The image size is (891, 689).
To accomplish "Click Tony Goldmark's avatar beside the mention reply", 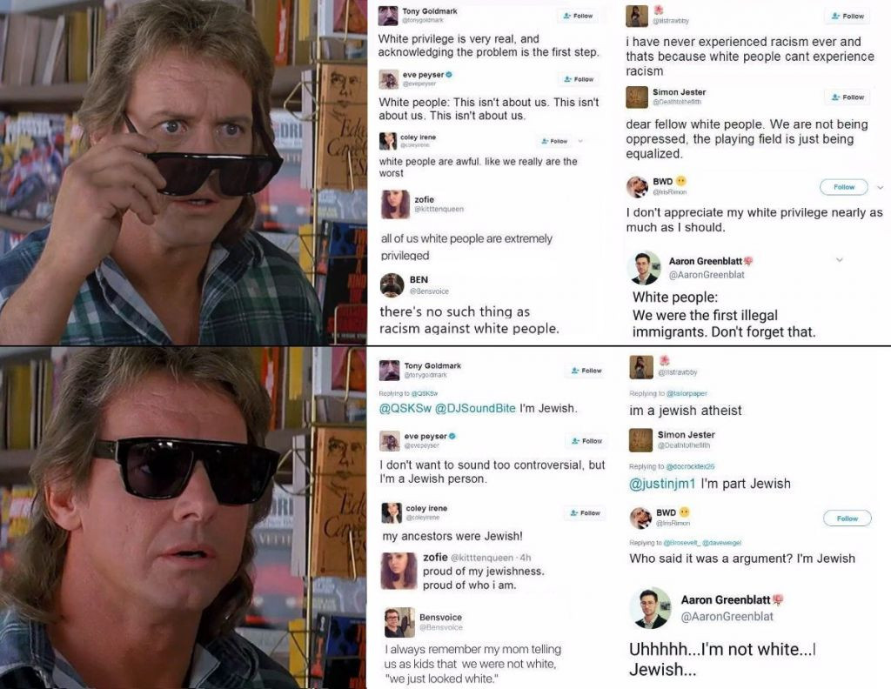I will click(389, 371).
